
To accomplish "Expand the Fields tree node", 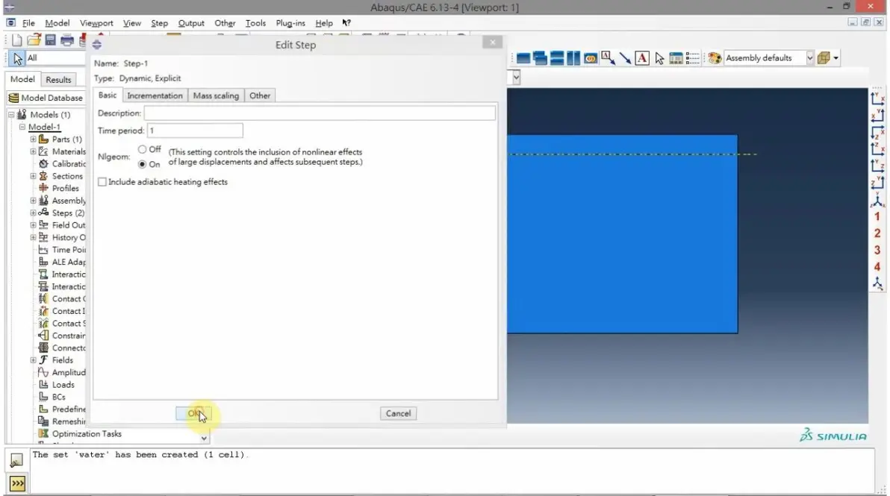I will pos(33,360).
